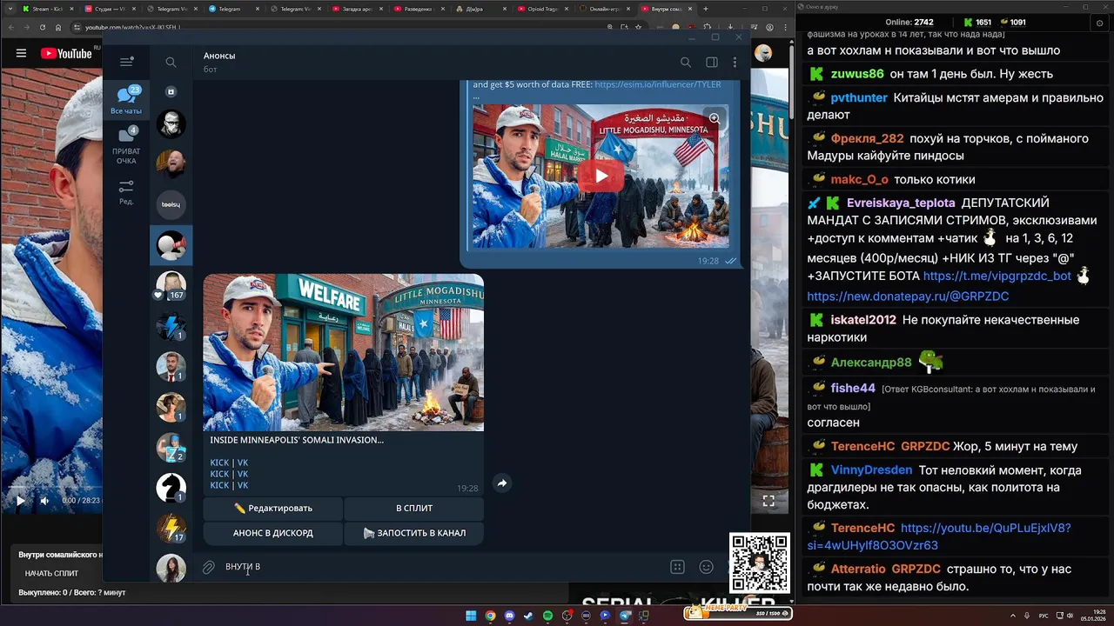The image size is (1114, 626).
Task: Open the t.me/vipgrpzdc_bot link in chat
Action: [997, 276]
